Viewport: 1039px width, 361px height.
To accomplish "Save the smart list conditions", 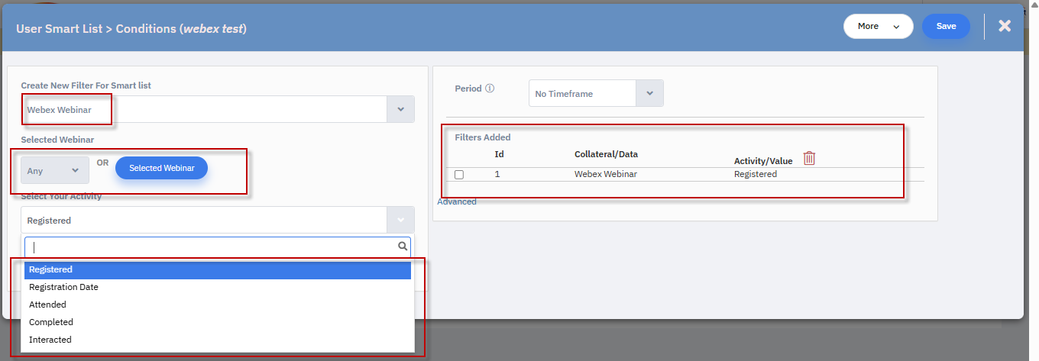I will pyautogui.click(x=946, y=26).
